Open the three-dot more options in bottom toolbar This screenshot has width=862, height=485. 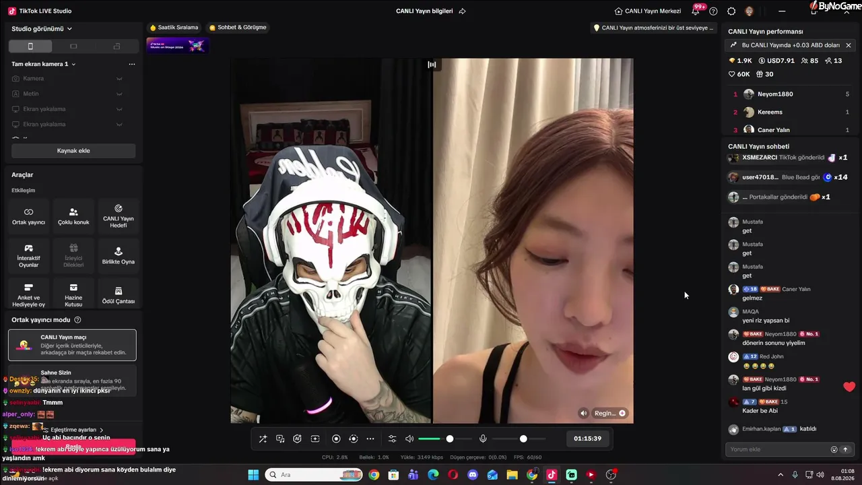pyautogui.click(x=370, y=439)
